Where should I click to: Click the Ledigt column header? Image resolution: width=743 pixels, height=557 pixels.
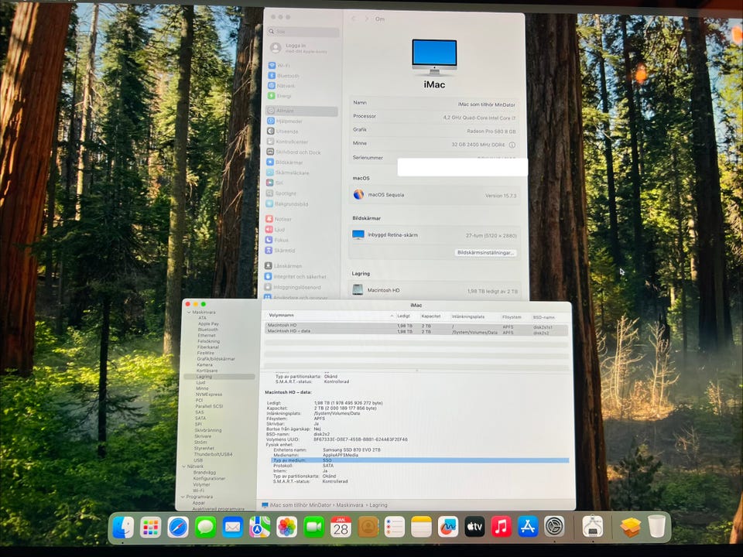coord(404,316)
